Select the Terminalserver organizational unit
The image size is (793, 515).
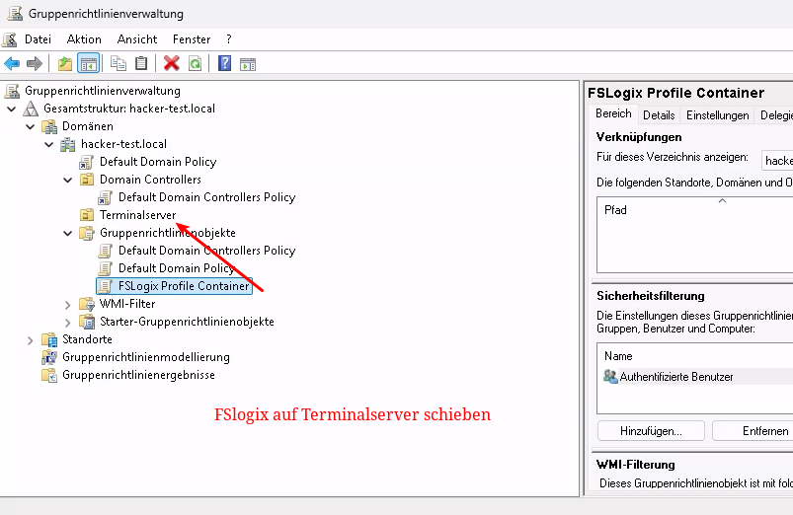pos(137,215)
